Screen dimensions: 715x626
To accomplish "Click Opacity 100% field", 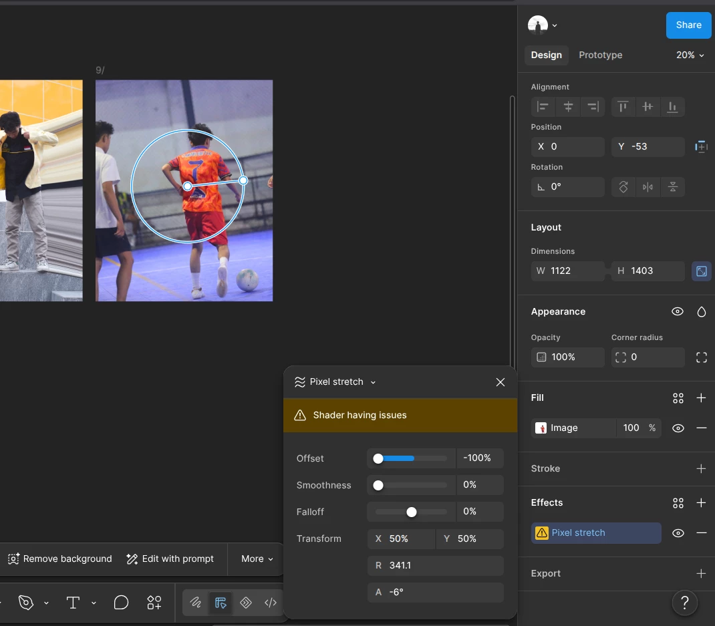I will click(568, 357).
